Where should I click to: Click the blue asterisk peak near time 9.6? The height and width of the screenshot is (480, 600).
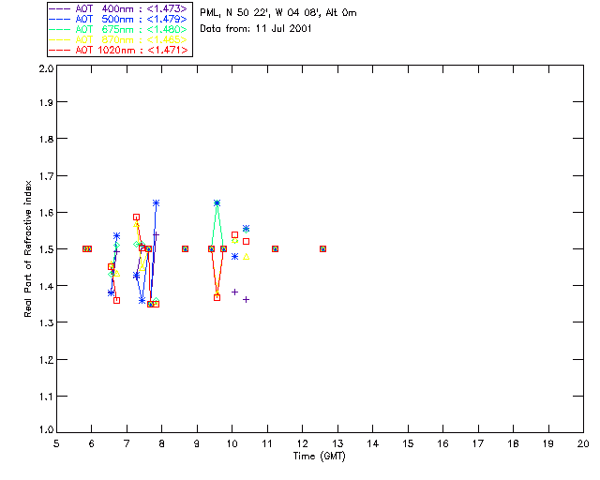(x=217, y=202)
